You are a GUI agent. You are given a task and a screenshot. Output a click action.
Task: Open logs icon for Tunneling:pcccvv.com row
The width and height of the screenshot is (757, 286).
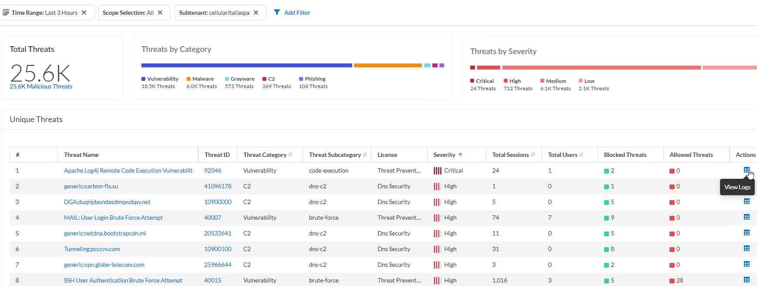747,249
